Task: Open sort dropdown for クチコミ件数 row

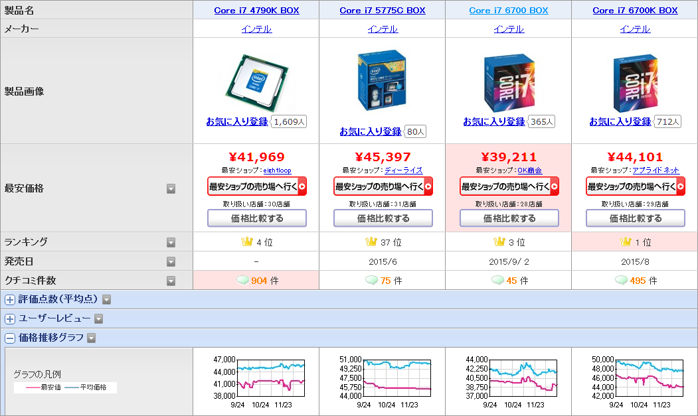Action: (x=171, y=281)
